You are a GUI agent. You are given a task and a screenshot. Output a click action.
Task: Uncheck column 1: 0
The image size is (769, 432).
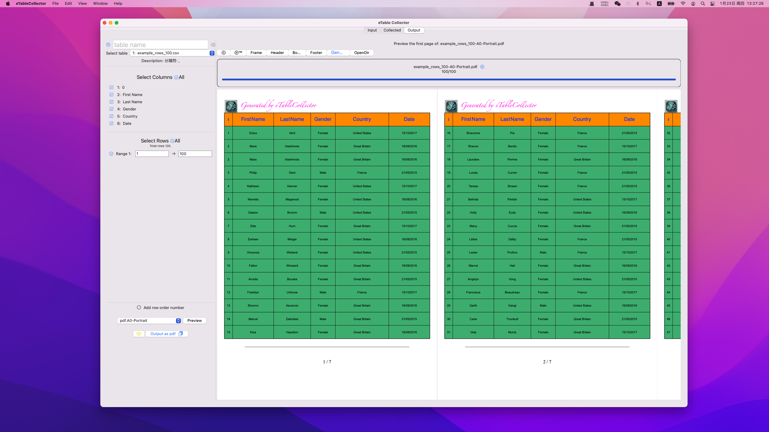[111, 87]
